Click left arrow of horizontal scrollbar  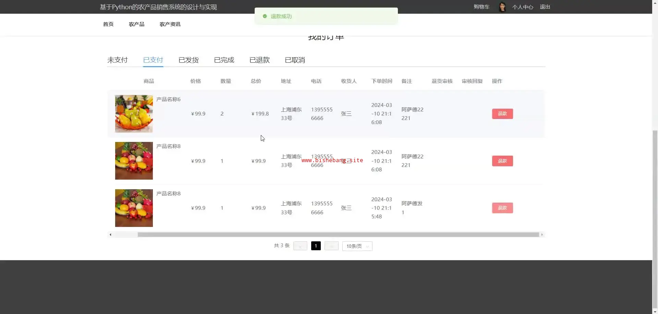pos(110,235)
